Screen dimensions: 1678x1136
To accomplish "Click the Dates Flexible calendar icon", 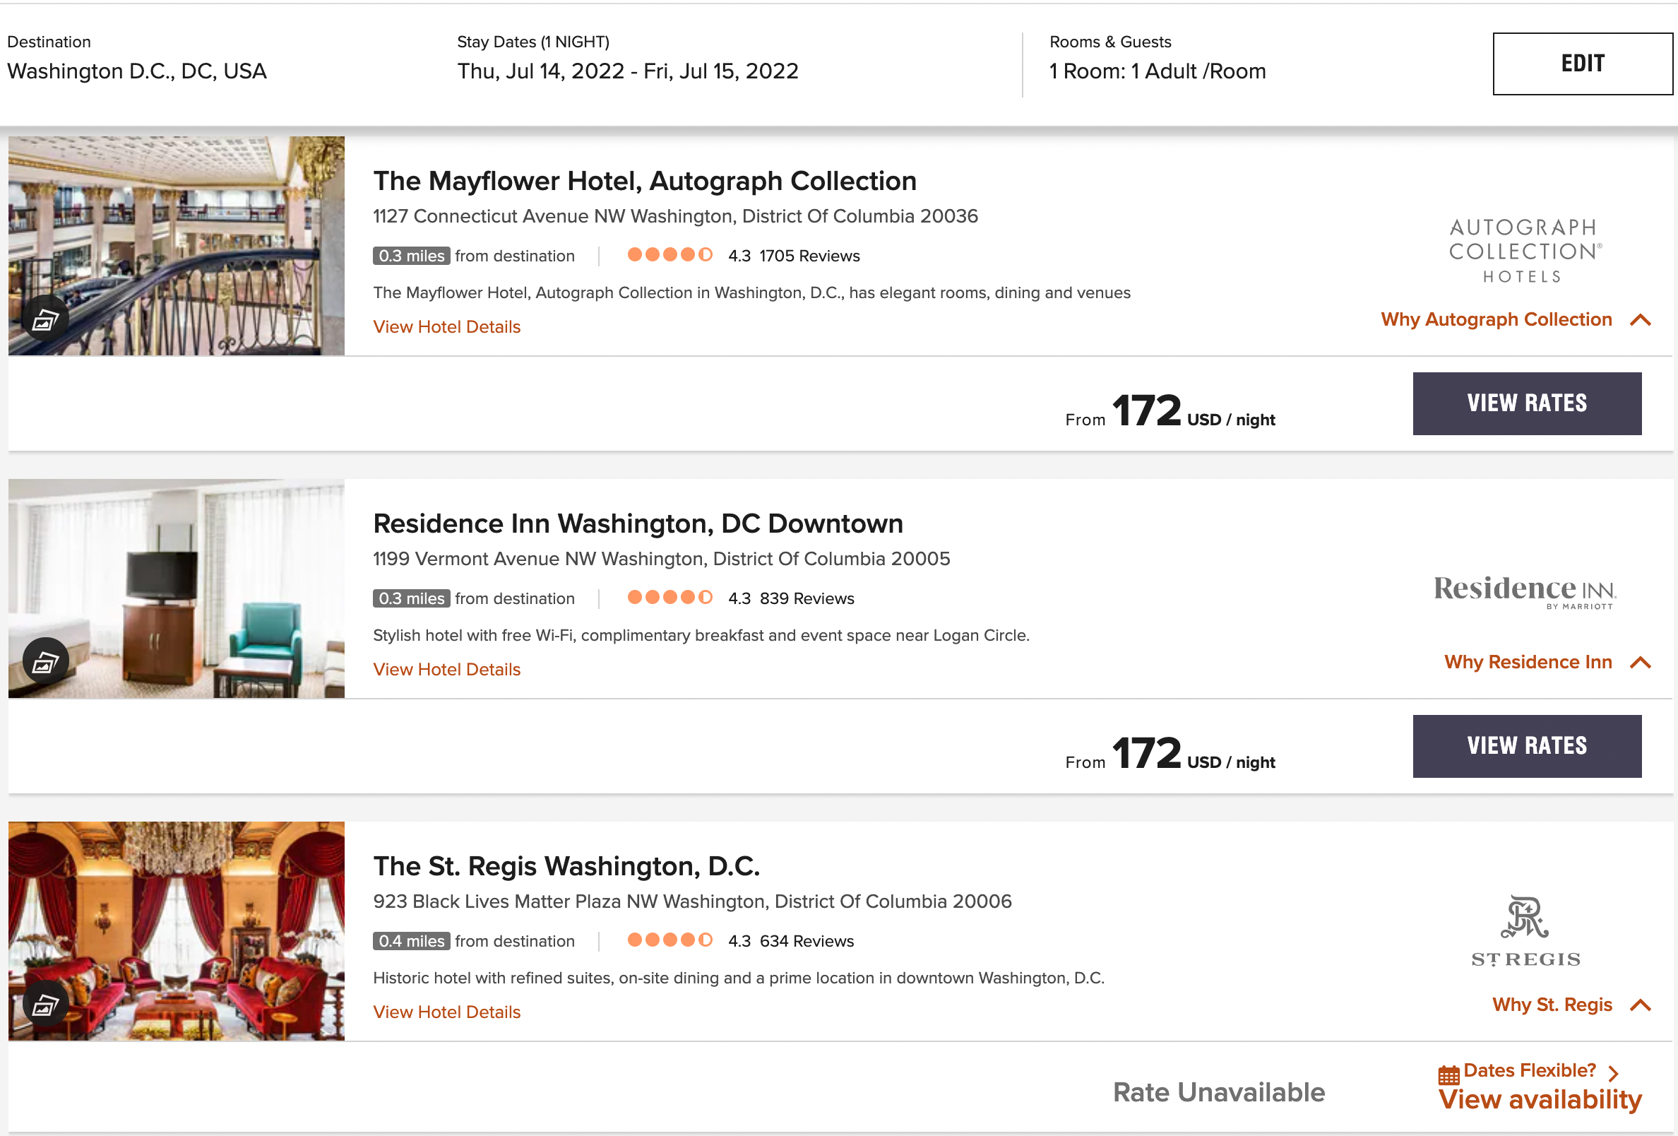I will click(1448, 1075).
